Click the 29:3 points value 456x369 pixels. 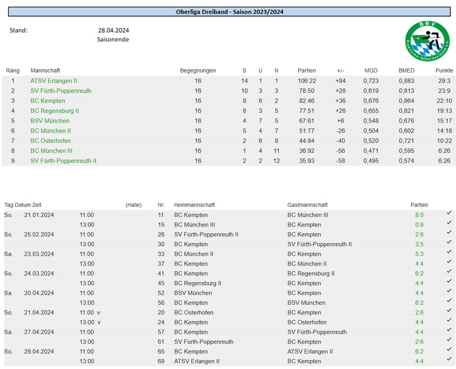tap(444, 81)
